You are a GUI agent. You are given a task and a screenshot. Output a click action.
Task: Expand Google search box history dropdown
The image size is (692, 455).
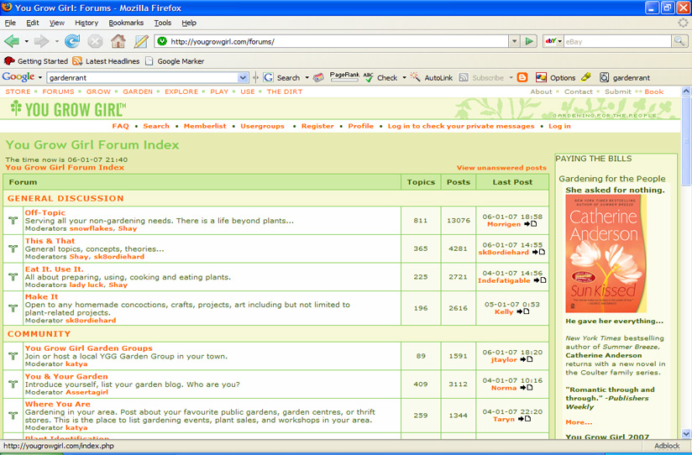tap(243, 78)
